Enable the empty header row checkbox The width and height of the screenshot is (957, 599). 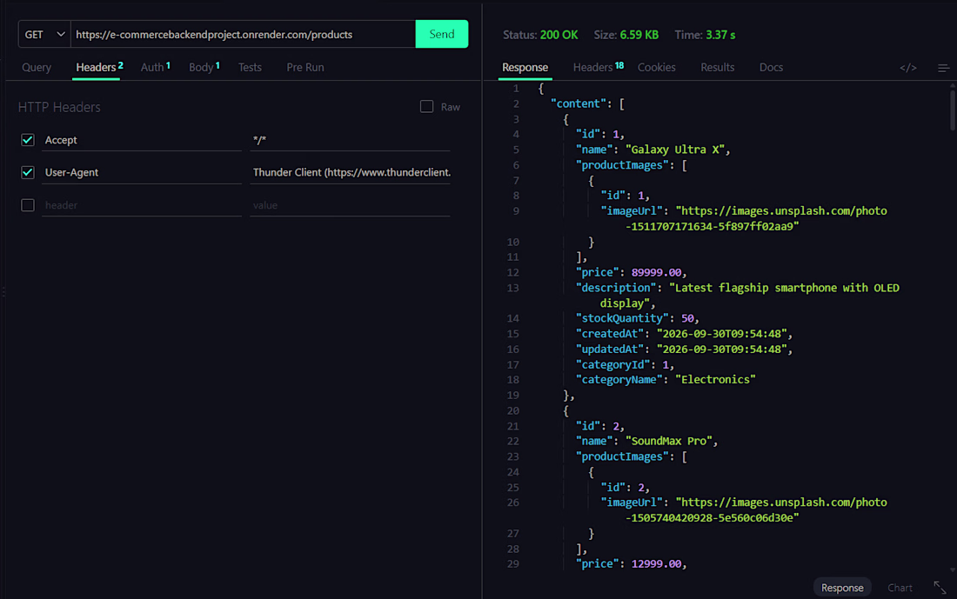coord(28,205)
